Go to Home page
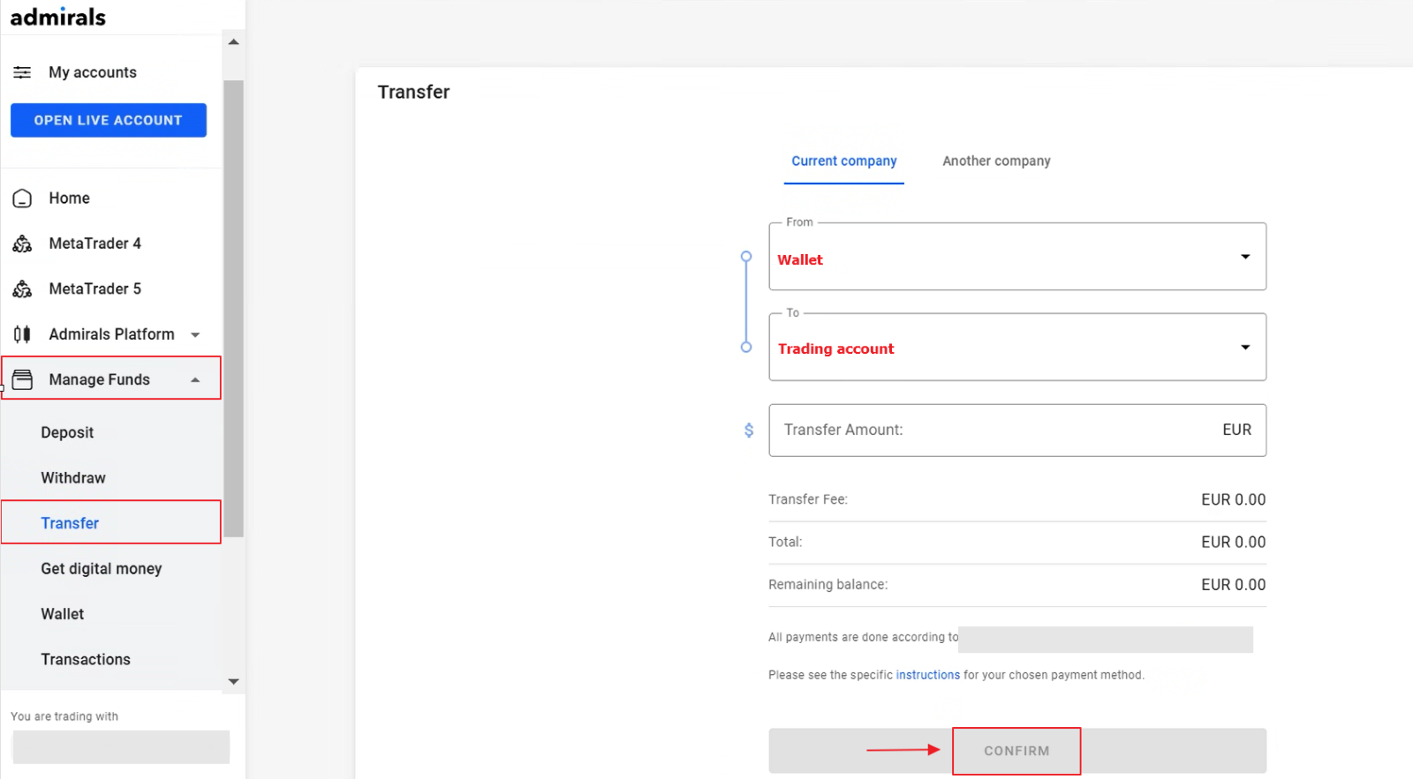Image resolution: width=1413 pixels, height=779 pixels. tap(69, 198)
